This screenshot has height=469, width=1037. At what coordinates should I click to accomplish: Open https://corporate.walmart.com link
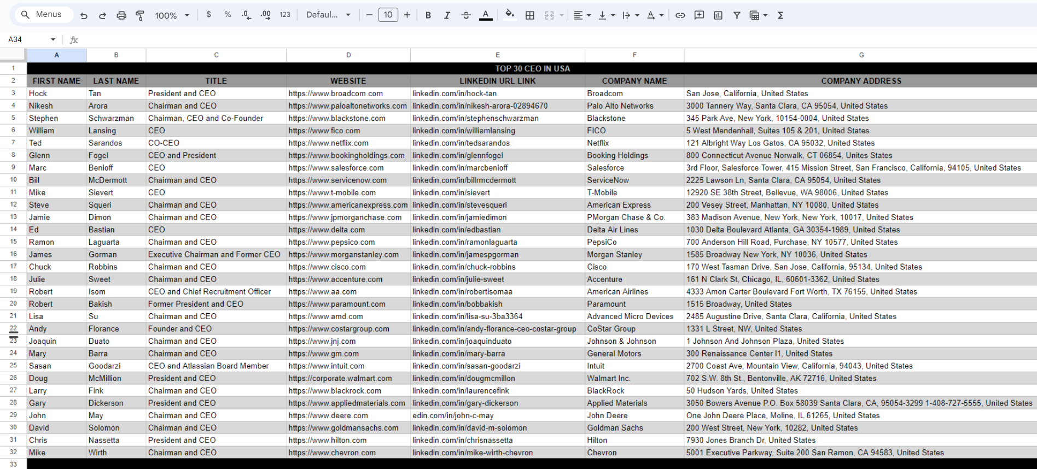coord(340,378)
